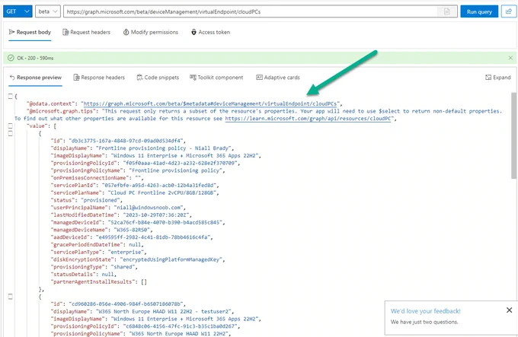The width and height of the screenshot is (518, 337).
Task: Open Code snippets tab
Action: pos(158,78)
